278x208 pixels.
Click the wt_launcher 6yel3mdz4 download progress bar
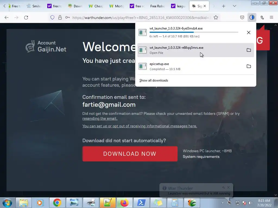click(x=194, y=32)
